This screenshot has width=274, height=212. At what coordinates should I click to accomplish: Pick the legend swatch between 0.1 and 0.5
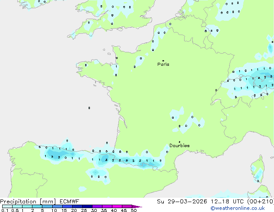[7, 206]
